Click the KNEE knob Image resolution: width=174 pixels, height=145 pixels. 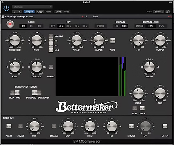15,67
